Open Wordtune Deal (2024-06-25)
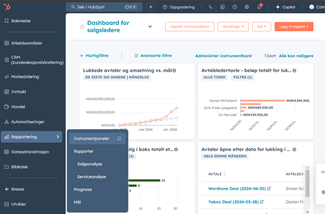Screen dimensions: 325x214 click(x=237, y=188)
